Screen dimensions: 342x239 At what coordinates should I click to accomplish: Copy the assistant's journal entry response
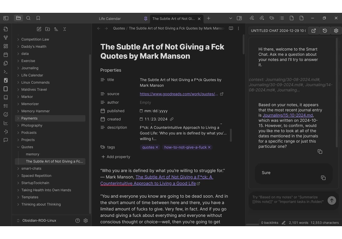click(x=320, y=152)
